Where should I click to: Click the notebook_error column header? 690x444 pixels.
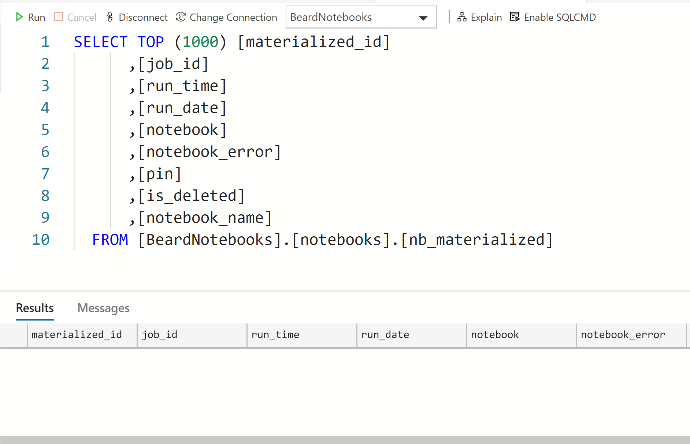623,335
